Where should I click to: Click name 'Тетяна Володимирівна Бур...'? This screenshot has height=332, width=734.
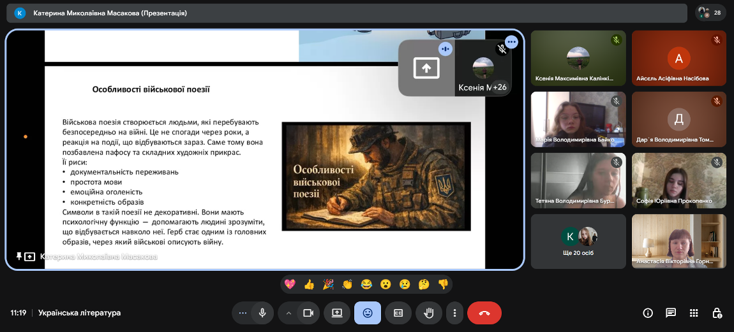(x=574, y=201)
